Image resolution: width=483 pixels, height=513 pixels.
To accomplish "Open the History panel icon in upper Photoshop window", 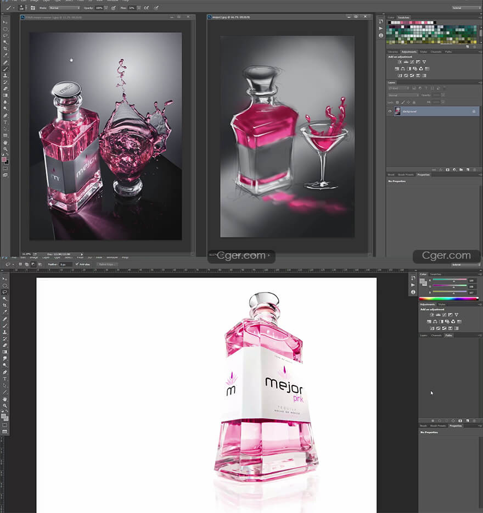I will (x=381, y=21).
